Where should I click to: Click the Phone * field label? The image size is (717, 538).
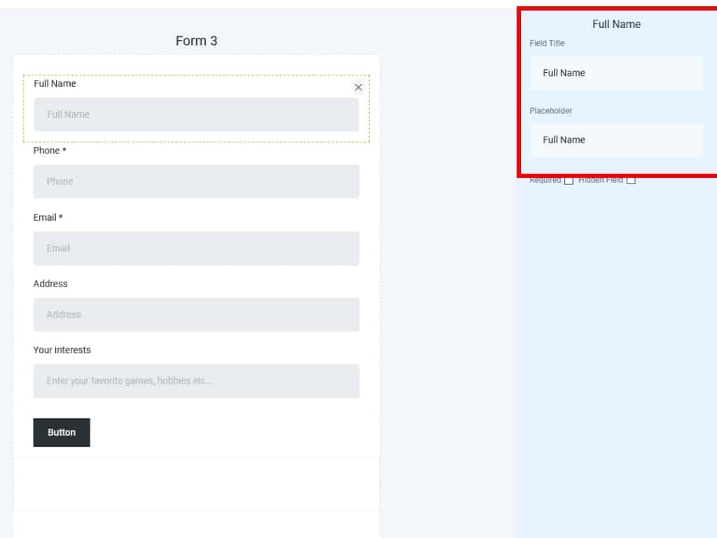point(50,151)
